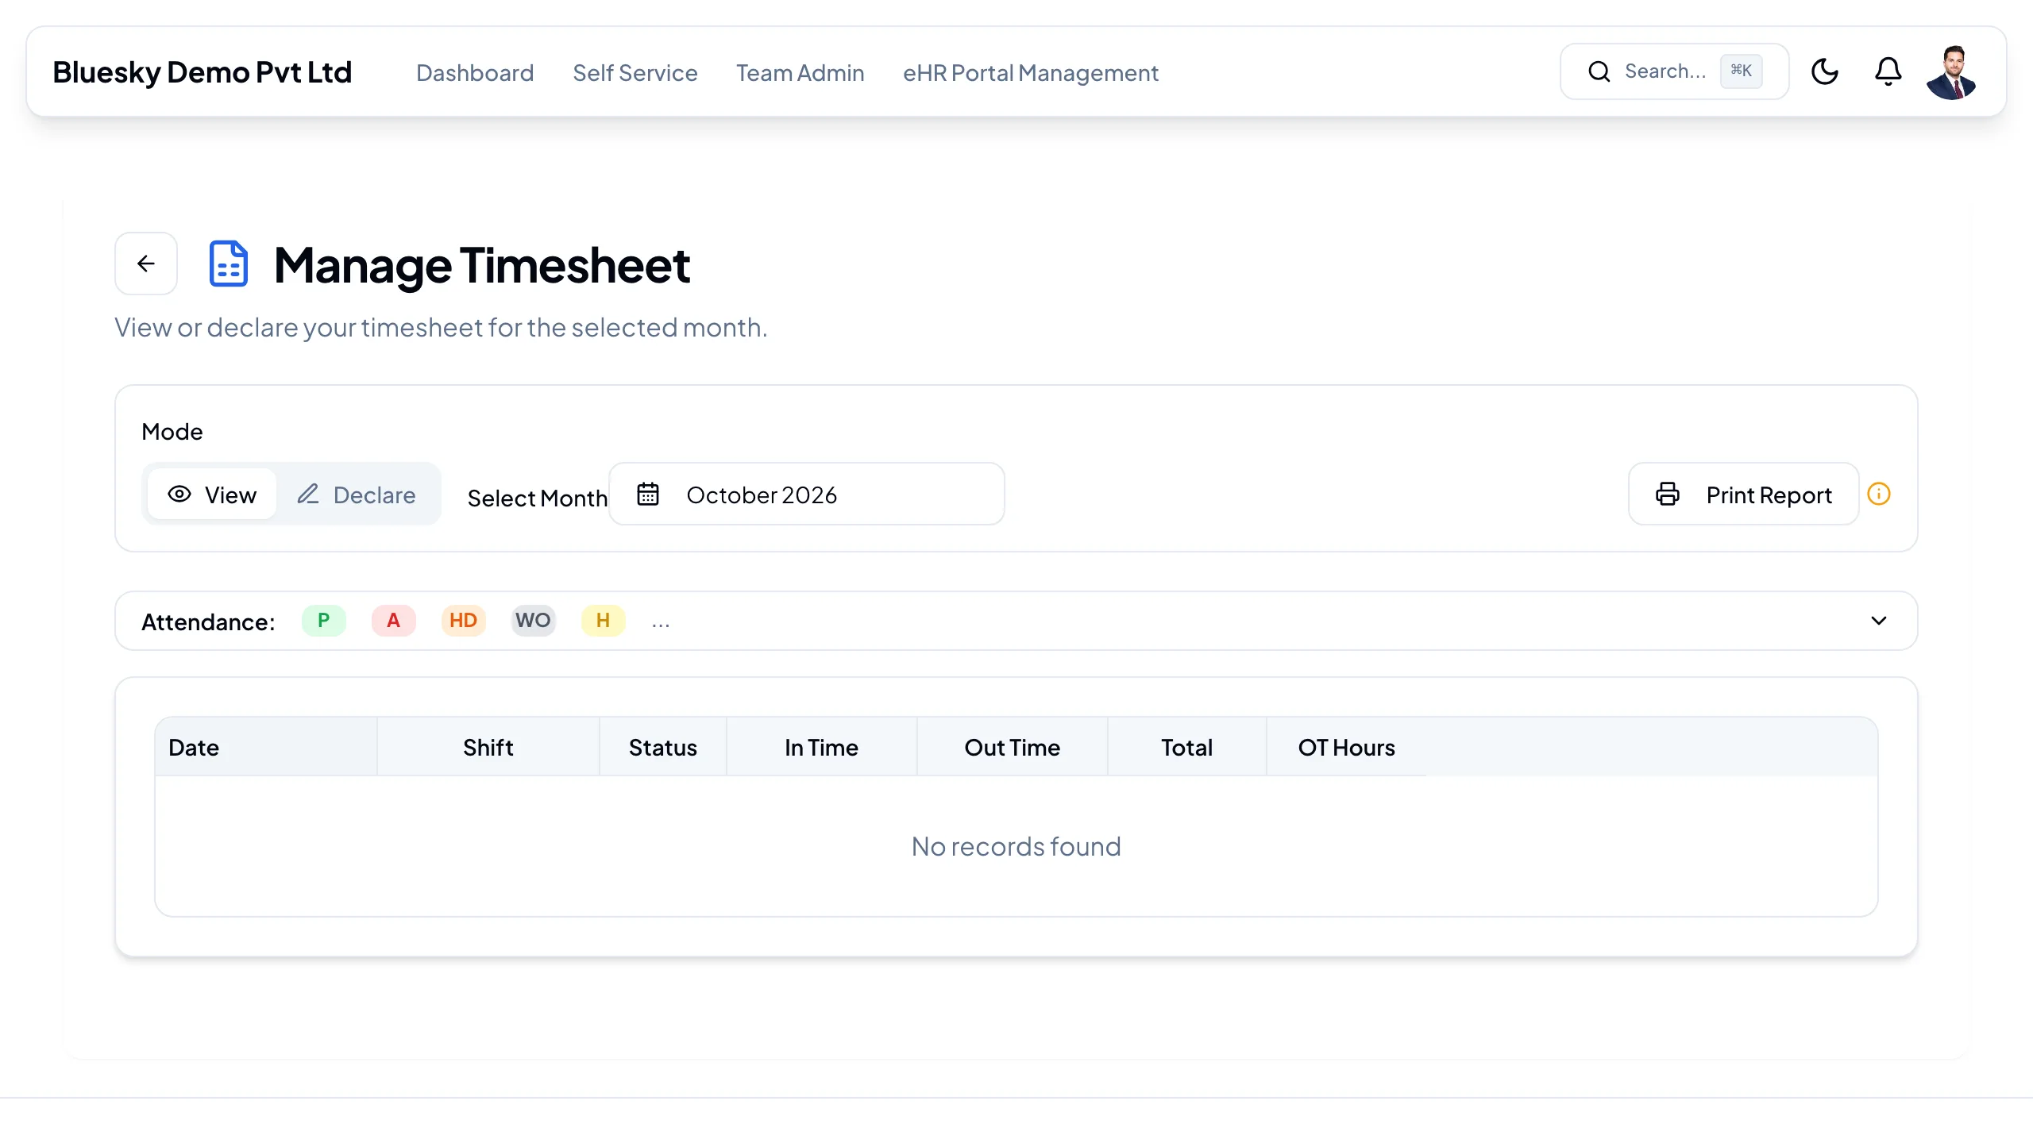Viewport: 2033px width, 1143px height.
Task: Click the yellow H attendance badge
Action: click(x=604, y=621)
